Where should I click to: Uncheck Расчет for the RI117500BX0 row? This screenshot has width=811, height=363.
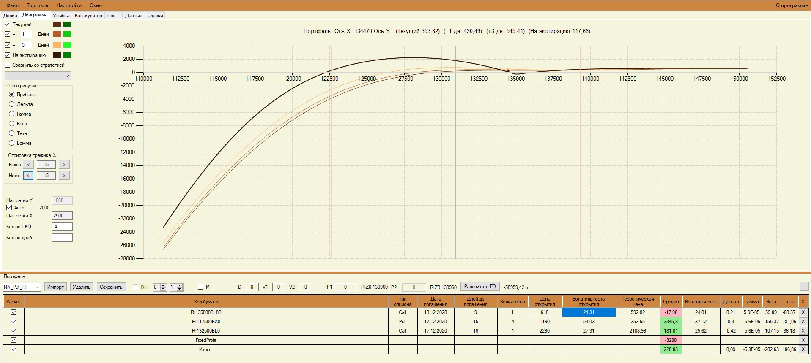pos(14,322)
